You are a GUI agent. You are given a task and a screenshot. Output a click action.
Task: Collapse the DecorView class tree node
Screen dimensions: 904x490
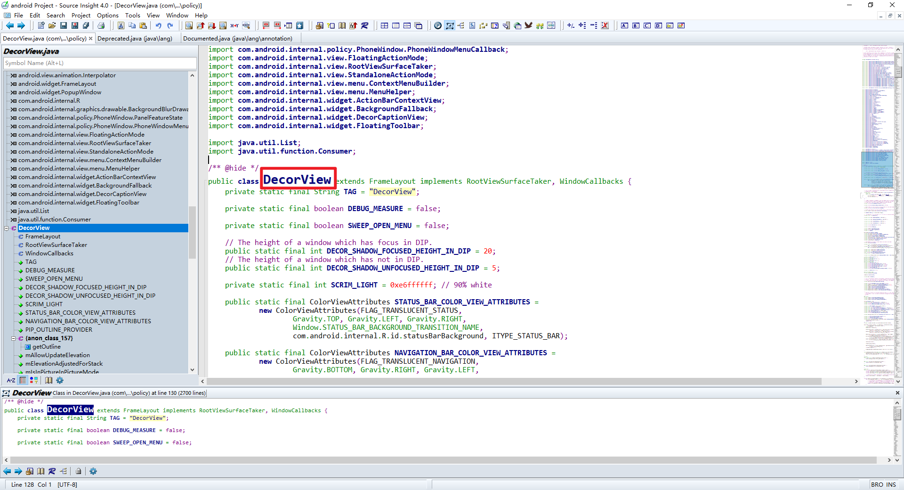pyautogui.click(x=7, y=228)
